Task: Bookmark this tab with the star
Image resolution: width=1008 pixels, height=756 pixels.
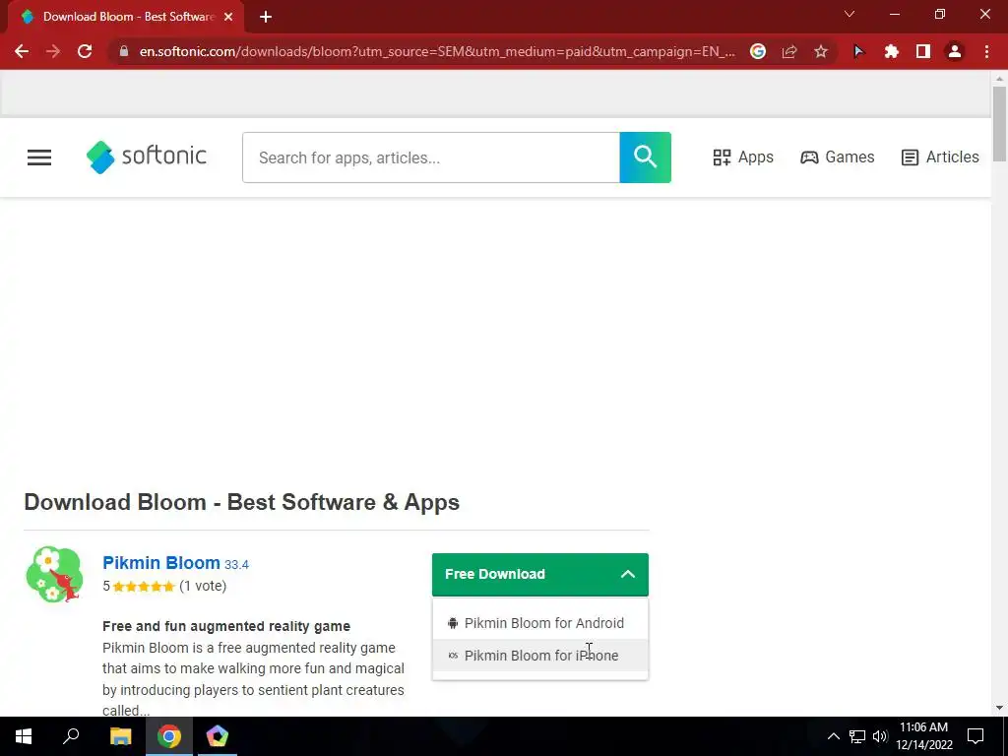Action: point(821,51)
